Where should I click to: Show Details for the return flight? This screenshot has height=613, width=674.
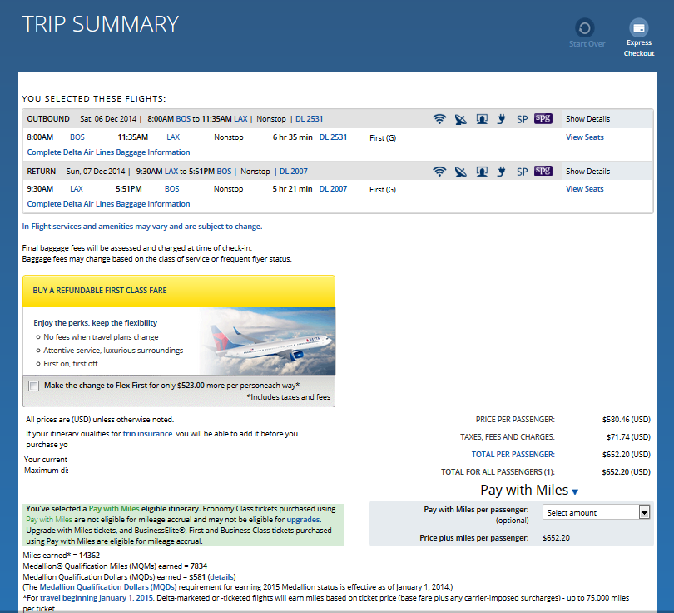(587, 172)
